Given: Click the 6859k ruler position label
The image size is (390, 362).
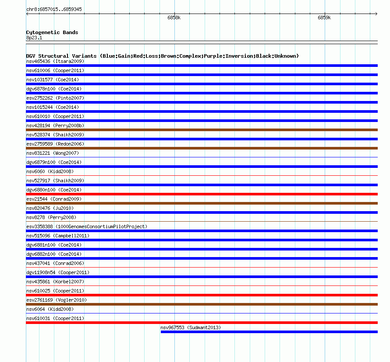Looking at the screenshot, I should (324, 17).
